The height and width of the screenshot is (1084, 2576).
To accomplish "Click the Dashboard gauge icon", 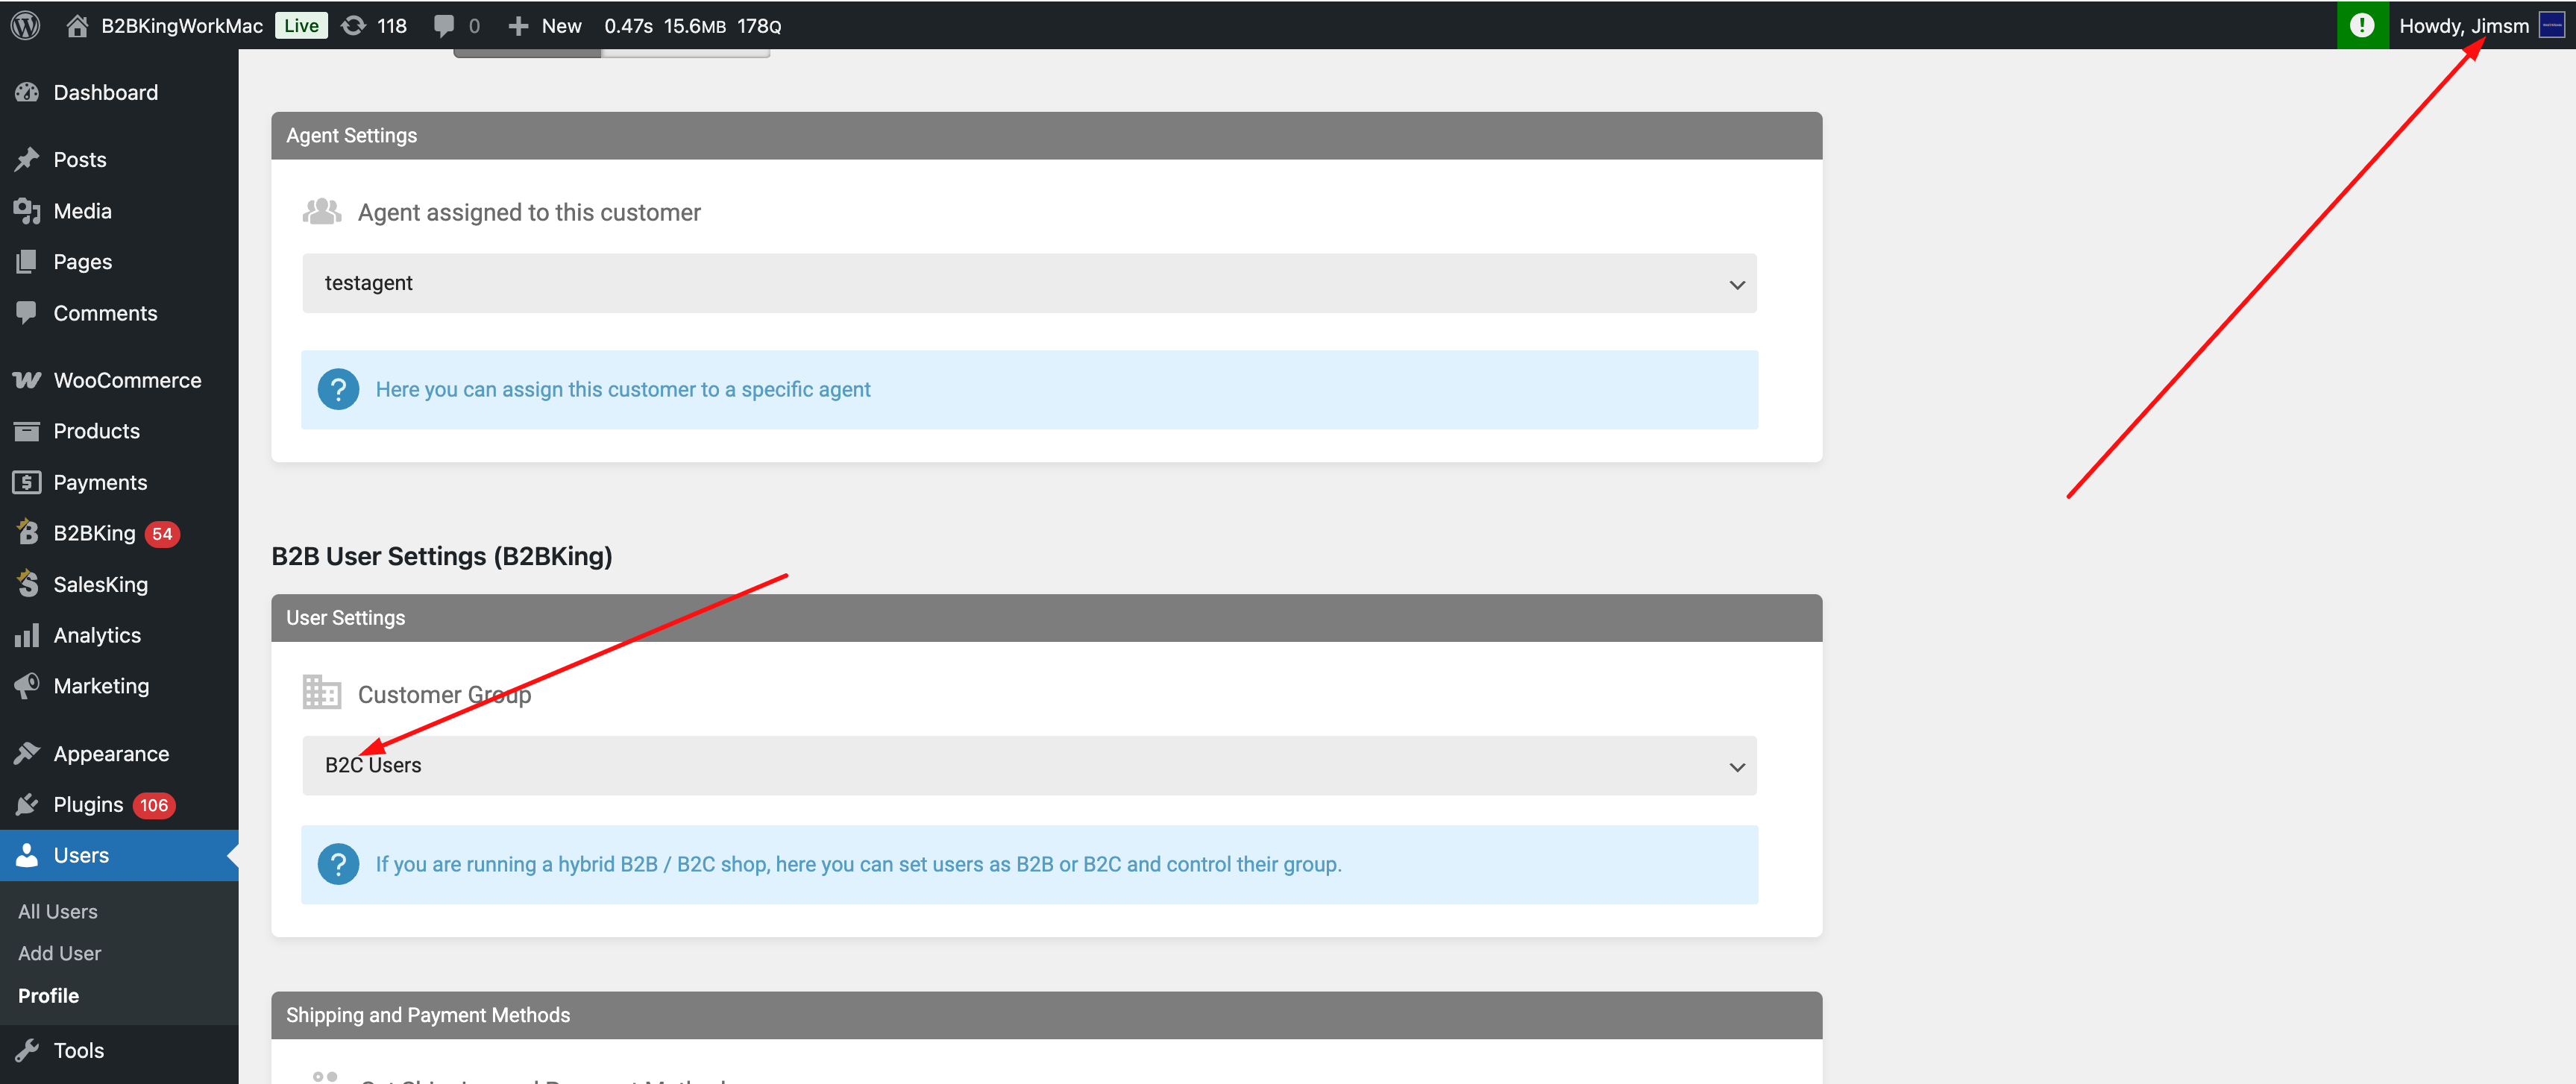I will (x=27, y=92).
